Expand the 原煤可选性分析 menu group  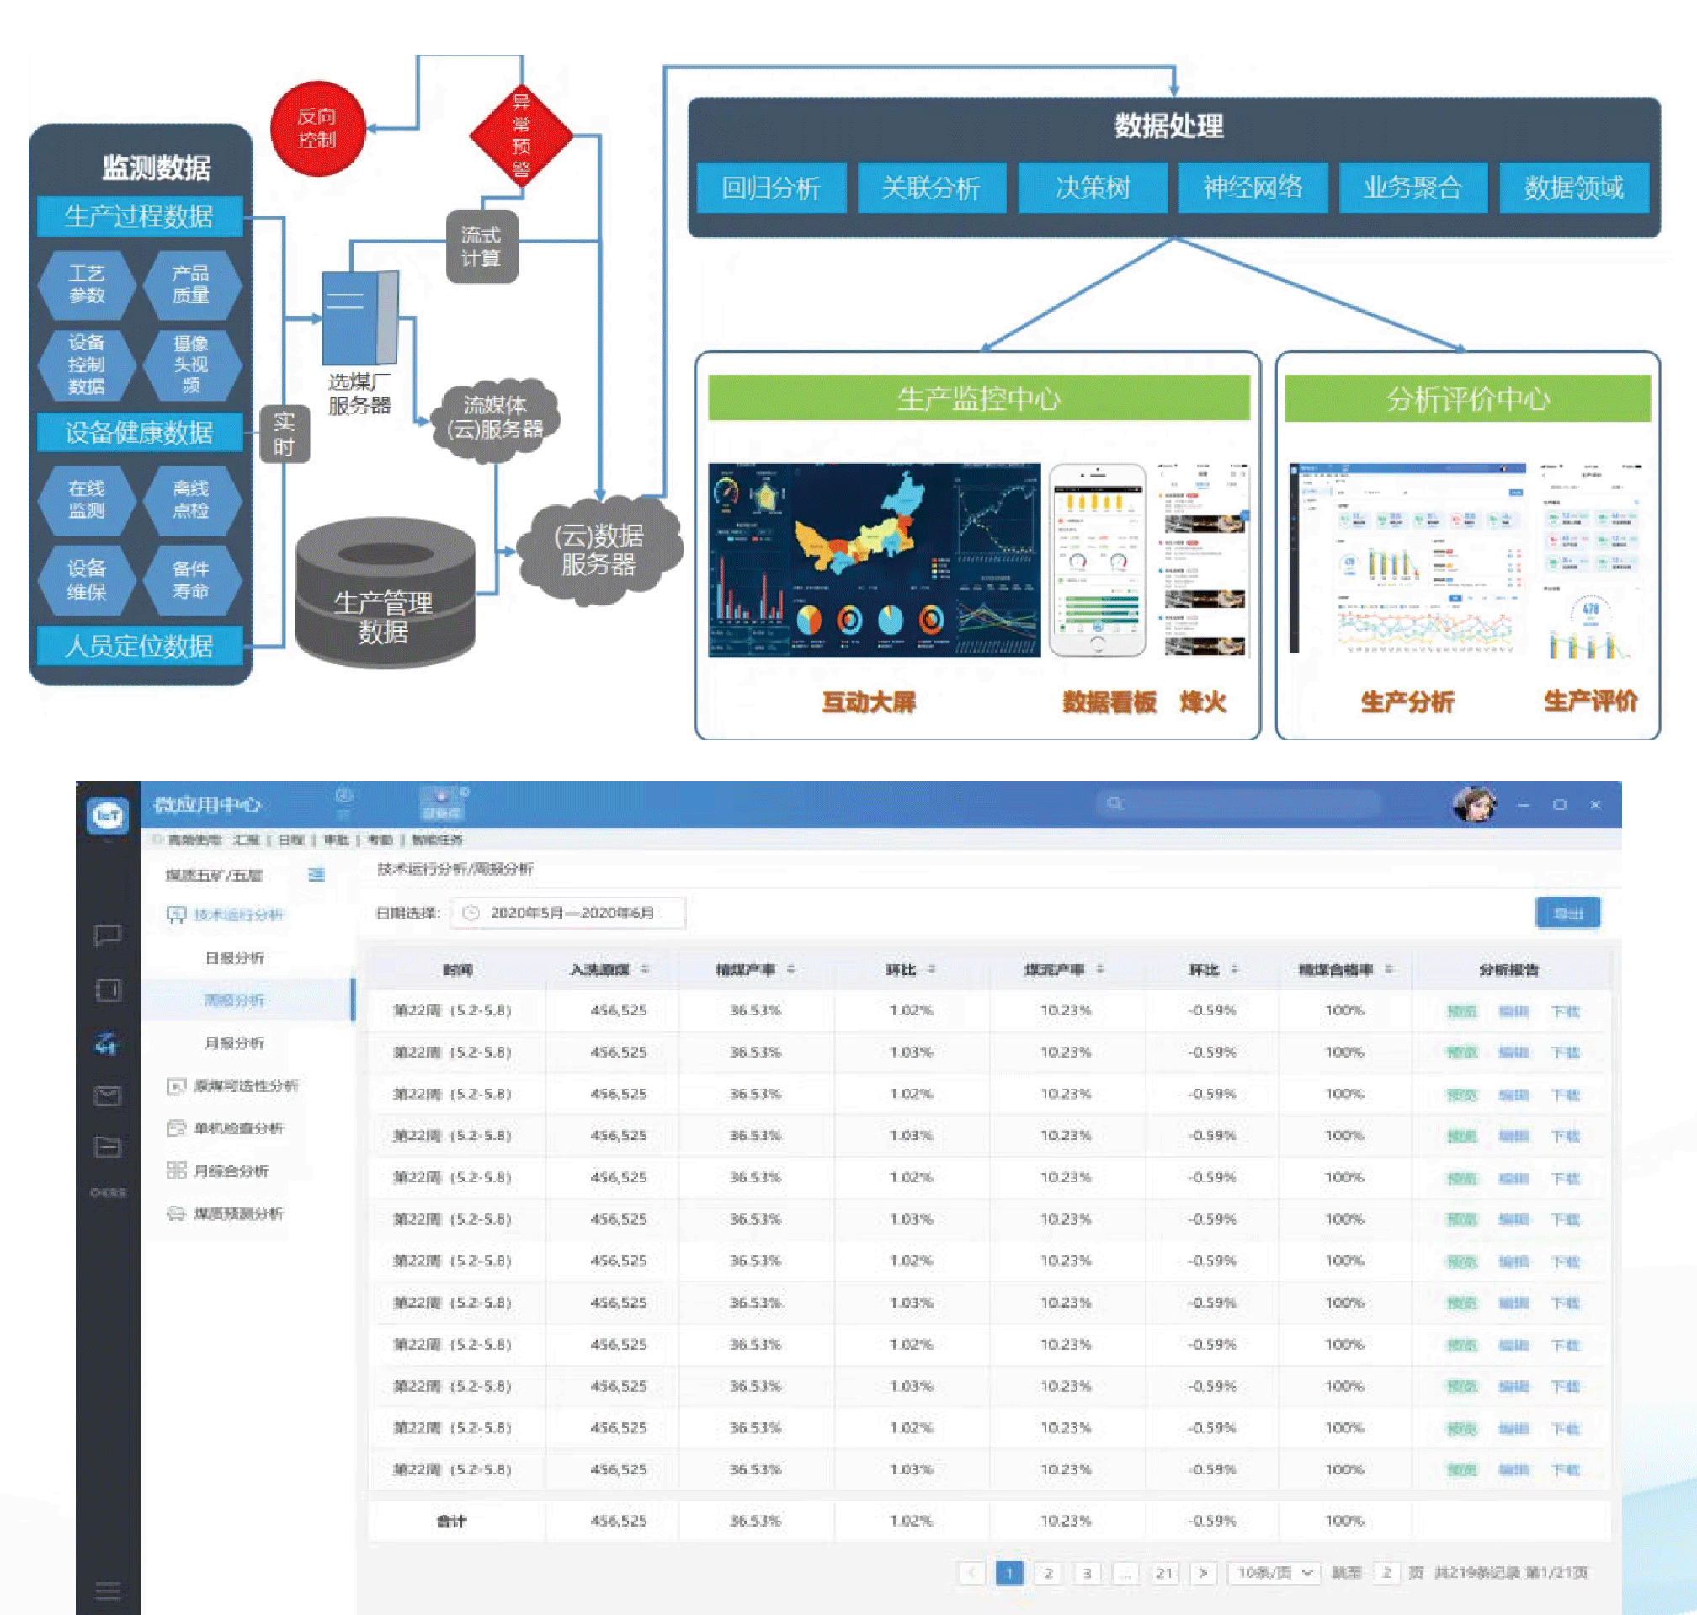(245, 1085)
